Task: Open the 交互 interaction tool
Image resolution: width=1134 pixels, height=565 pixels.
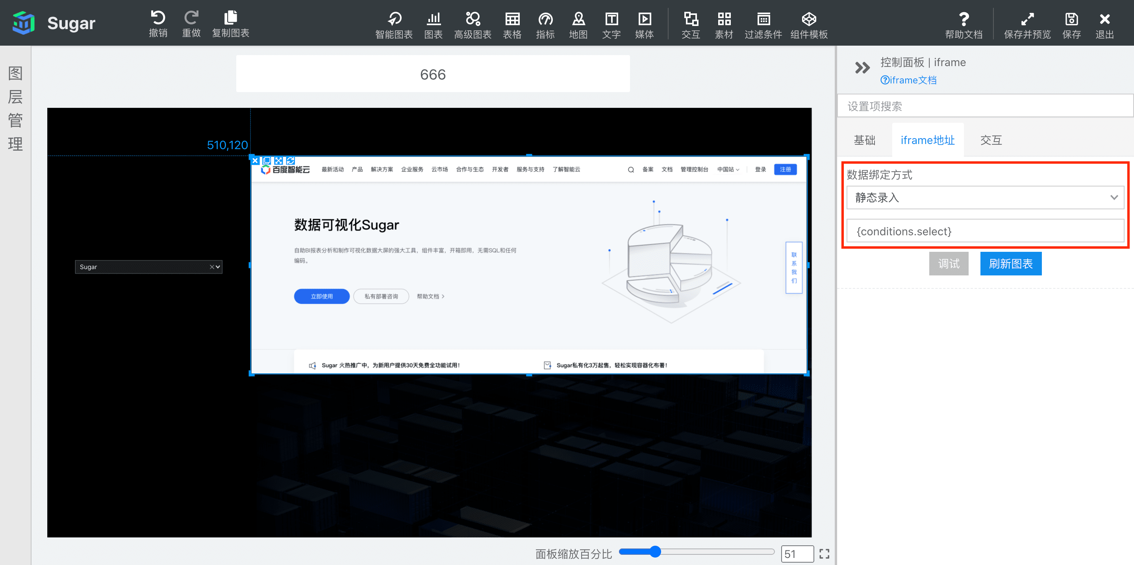Action: [x=690, y=25]
